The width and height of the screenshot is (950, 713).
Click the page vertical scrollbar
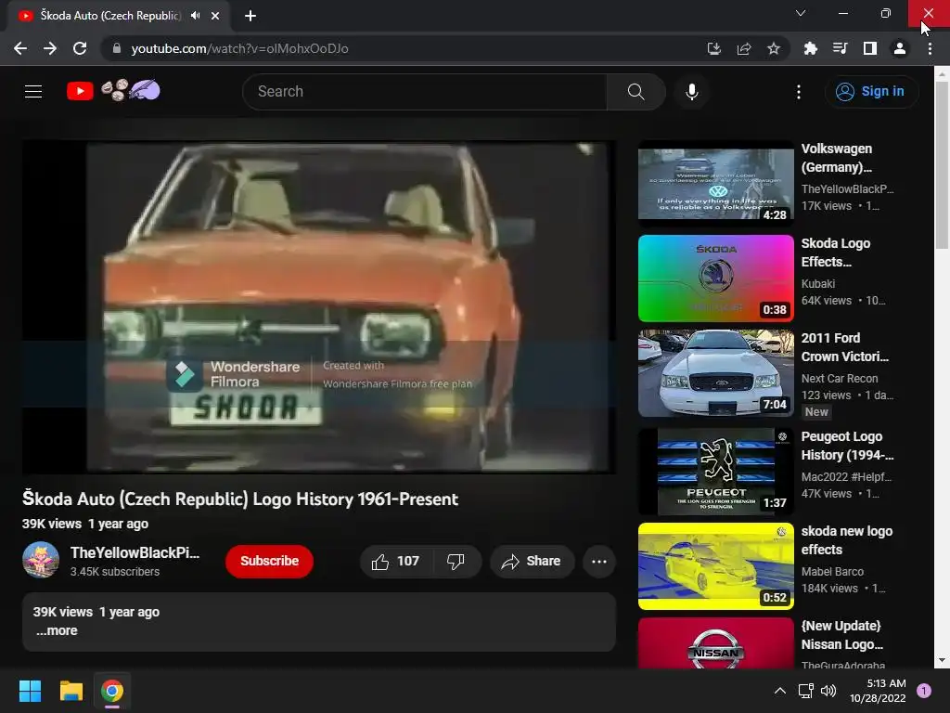[942, 164]
